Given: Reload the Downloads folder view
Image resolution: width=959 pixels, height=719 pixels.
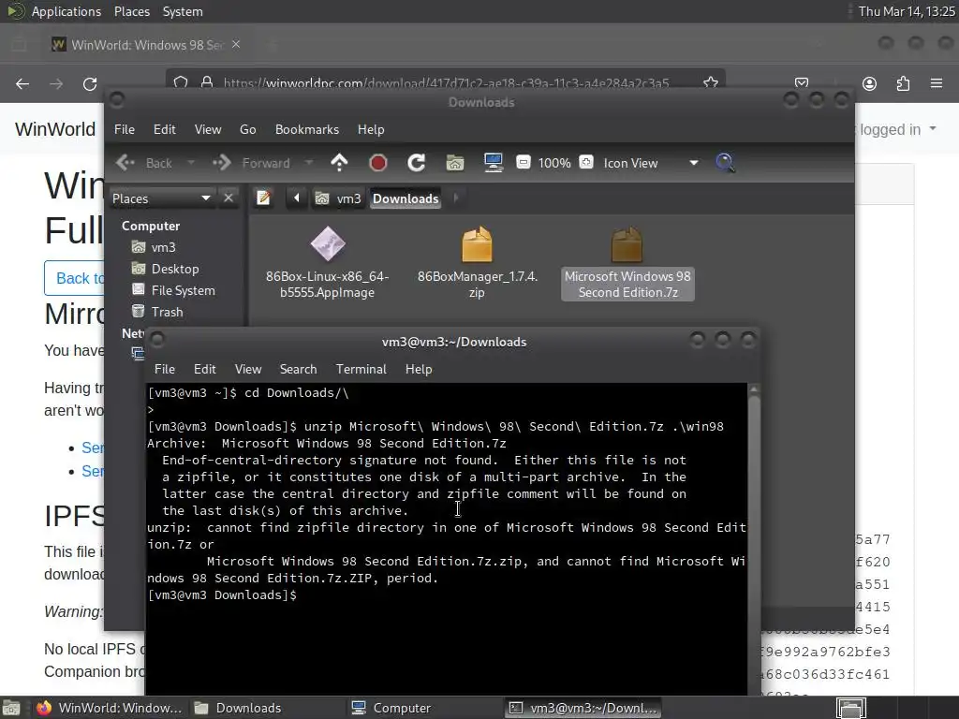Looking at the screenshot, I should click(x=417, y=163).
